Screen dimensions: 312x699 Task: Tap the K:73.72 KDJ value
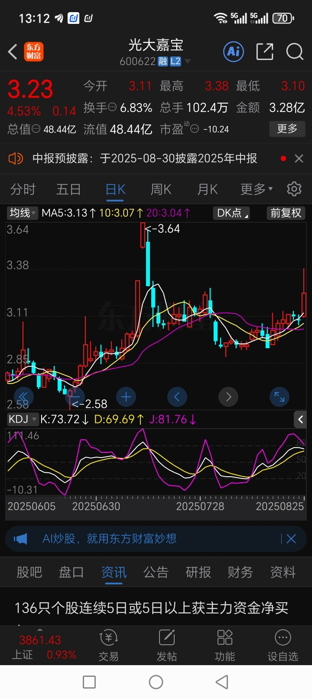[65, 419]
